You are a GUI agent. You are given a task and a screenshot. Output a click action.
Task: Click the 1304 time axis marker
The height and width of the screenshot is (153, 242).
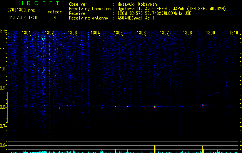point(95,33)
